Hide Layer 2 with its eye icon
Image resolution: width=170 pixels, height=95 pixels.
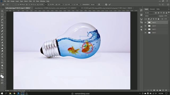[x=146, y=33]
